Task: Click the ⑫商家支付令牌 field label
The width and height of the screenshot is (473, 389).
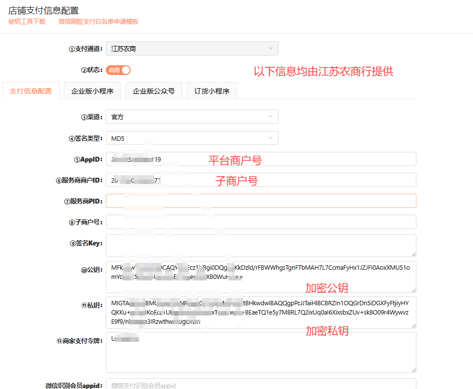Action: click(x=79, y=341)
